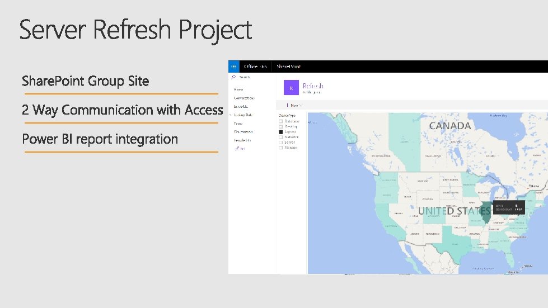
Task: Click the Edit pencil icon in sidebar
Action: (237, 148)
